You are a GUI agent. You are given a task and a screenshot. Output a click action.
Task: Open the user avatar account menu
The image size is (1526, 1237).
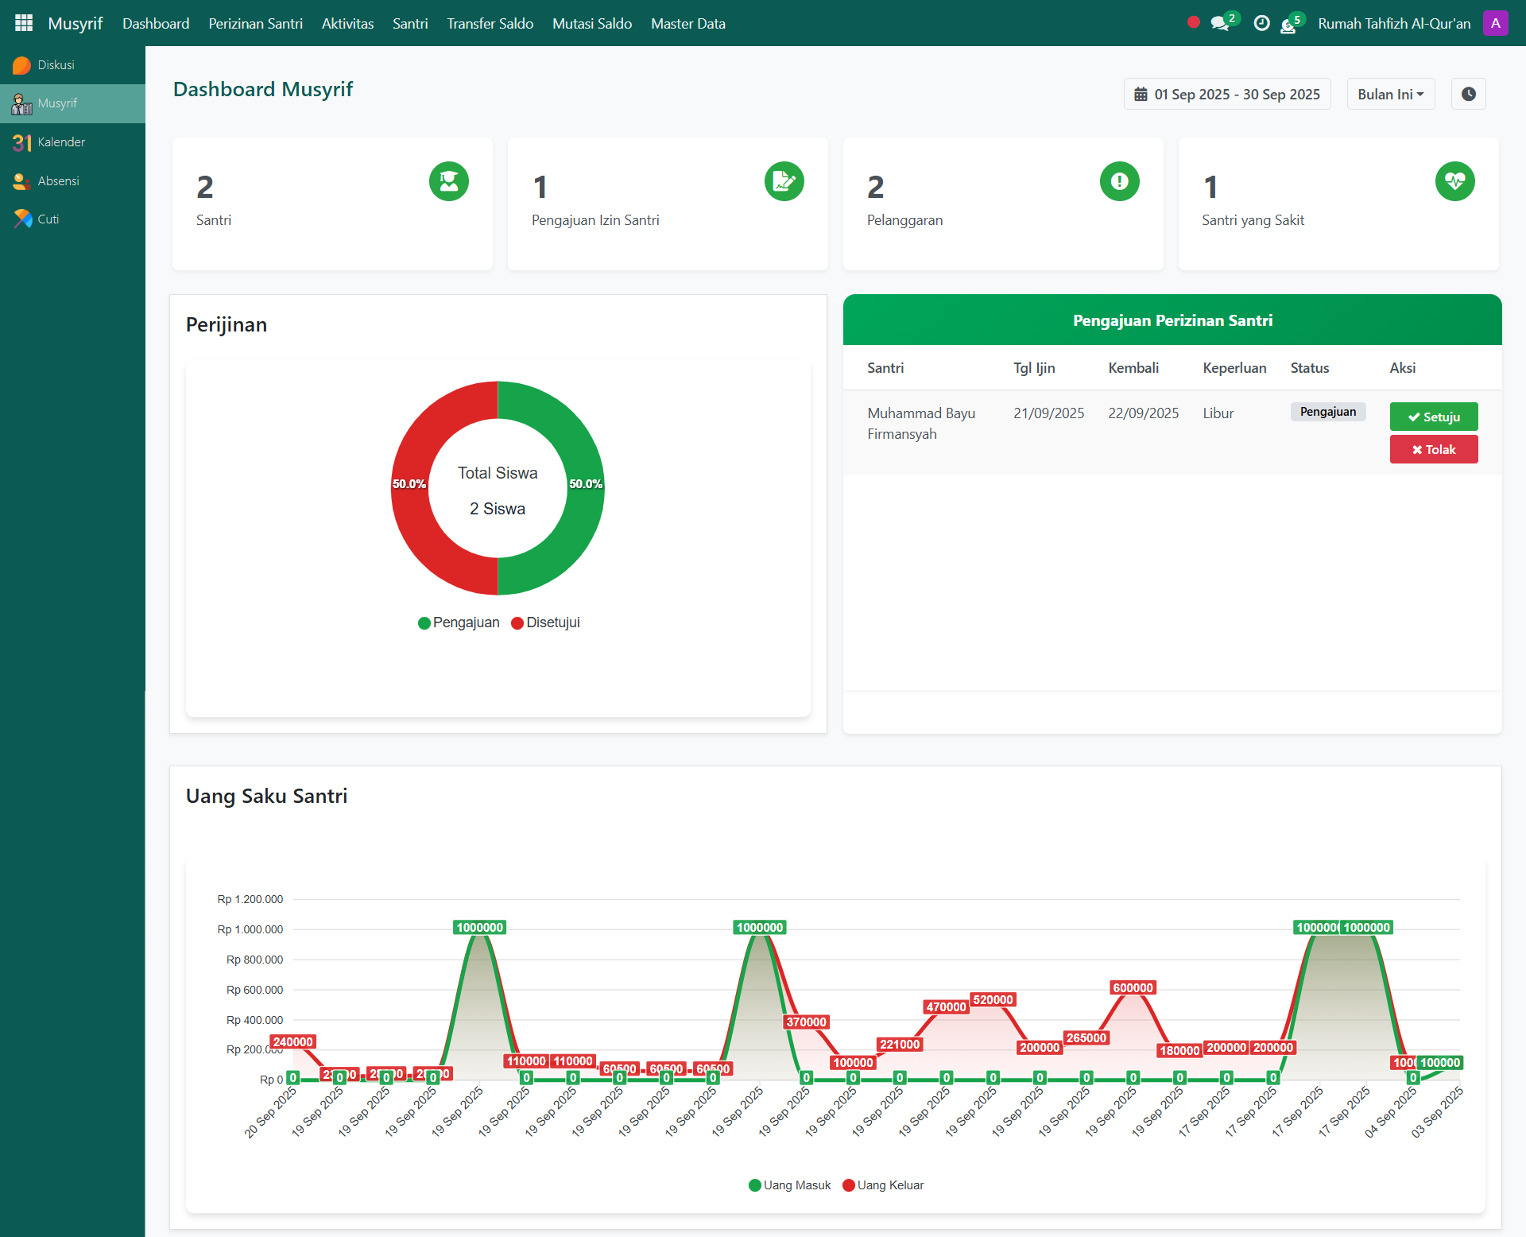1495,23
